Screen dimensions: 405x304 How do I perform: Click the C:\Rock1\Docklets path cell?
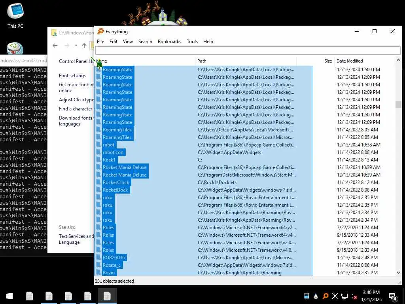217,182
